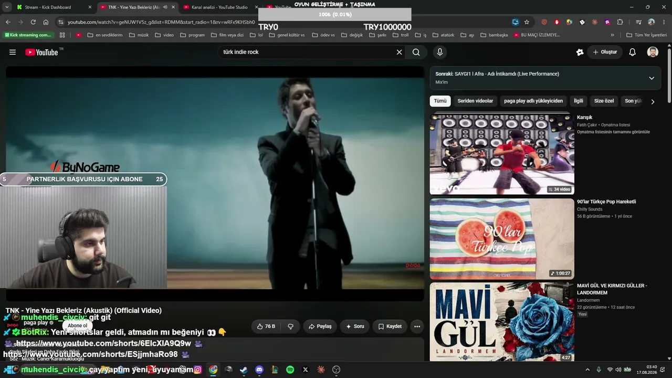Open the 'Tüm Yer İşaretleri' folder

coord(647,35)
